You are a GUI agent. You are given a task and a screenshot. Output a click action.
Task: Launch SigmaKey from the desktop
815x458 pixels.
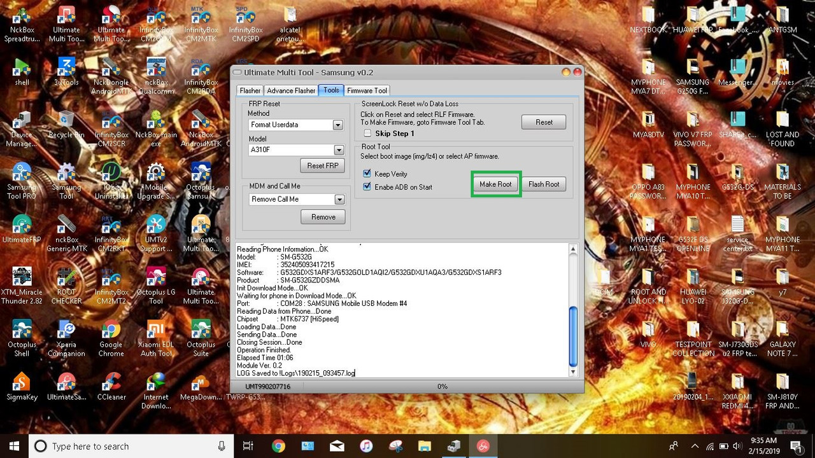click(22, 386)
